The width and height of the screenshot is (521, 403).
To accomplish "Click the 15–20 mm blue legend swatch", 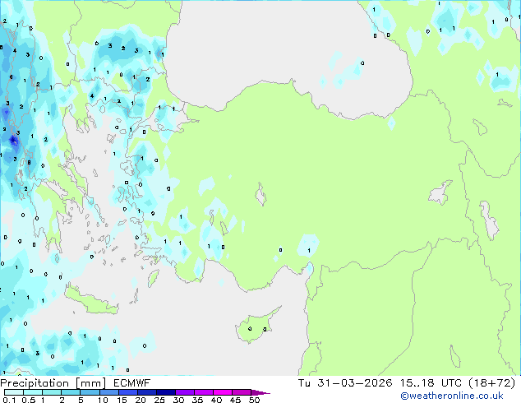I will pos(128,392).
